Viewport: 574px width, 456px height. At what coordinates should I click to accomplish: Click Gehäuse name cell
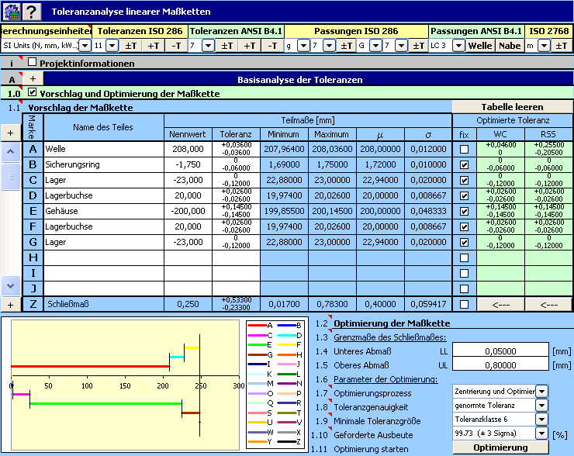pyautogui.click(x=104, y=211)
